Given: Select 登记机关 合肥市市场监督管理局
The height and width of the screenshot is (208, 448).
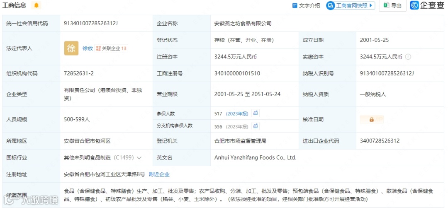Looking at the screenshot, I should [x=241, y=141].
